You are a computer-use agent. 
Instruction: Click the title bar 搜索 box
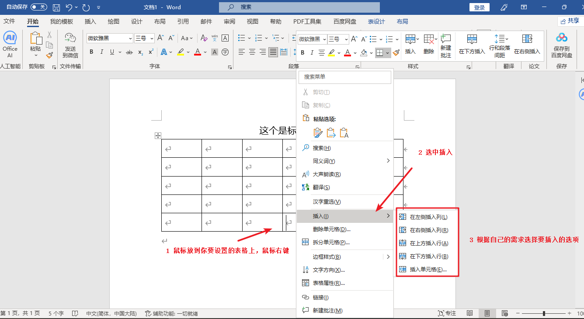[x=299, y=7]
